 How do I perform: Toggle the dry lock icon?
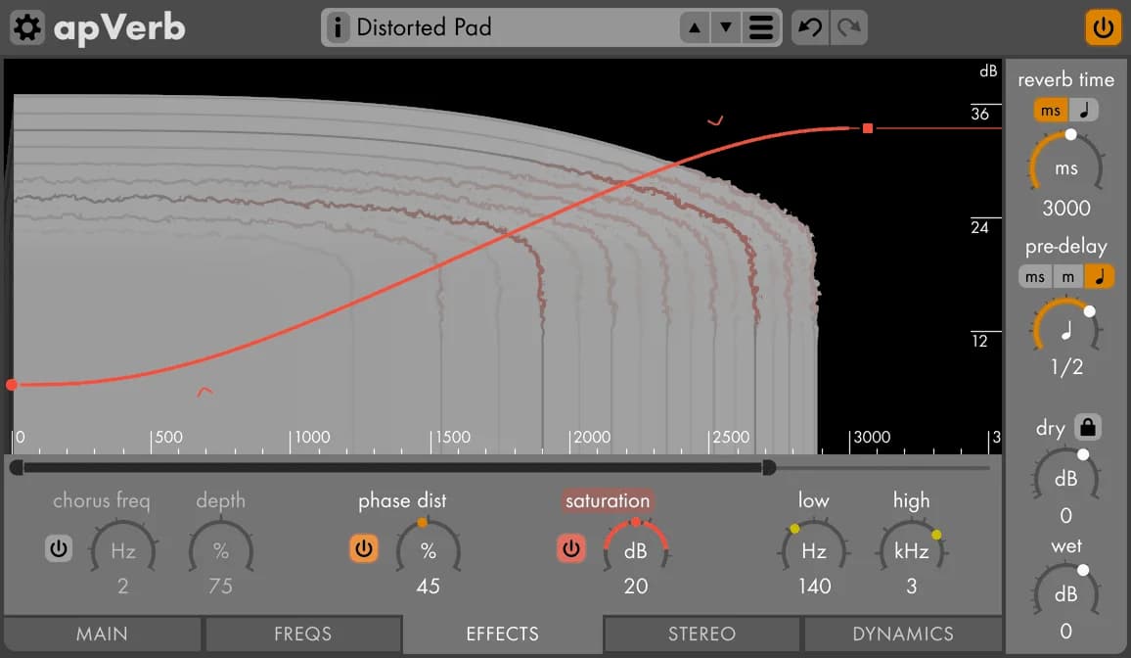point(1087,428)
